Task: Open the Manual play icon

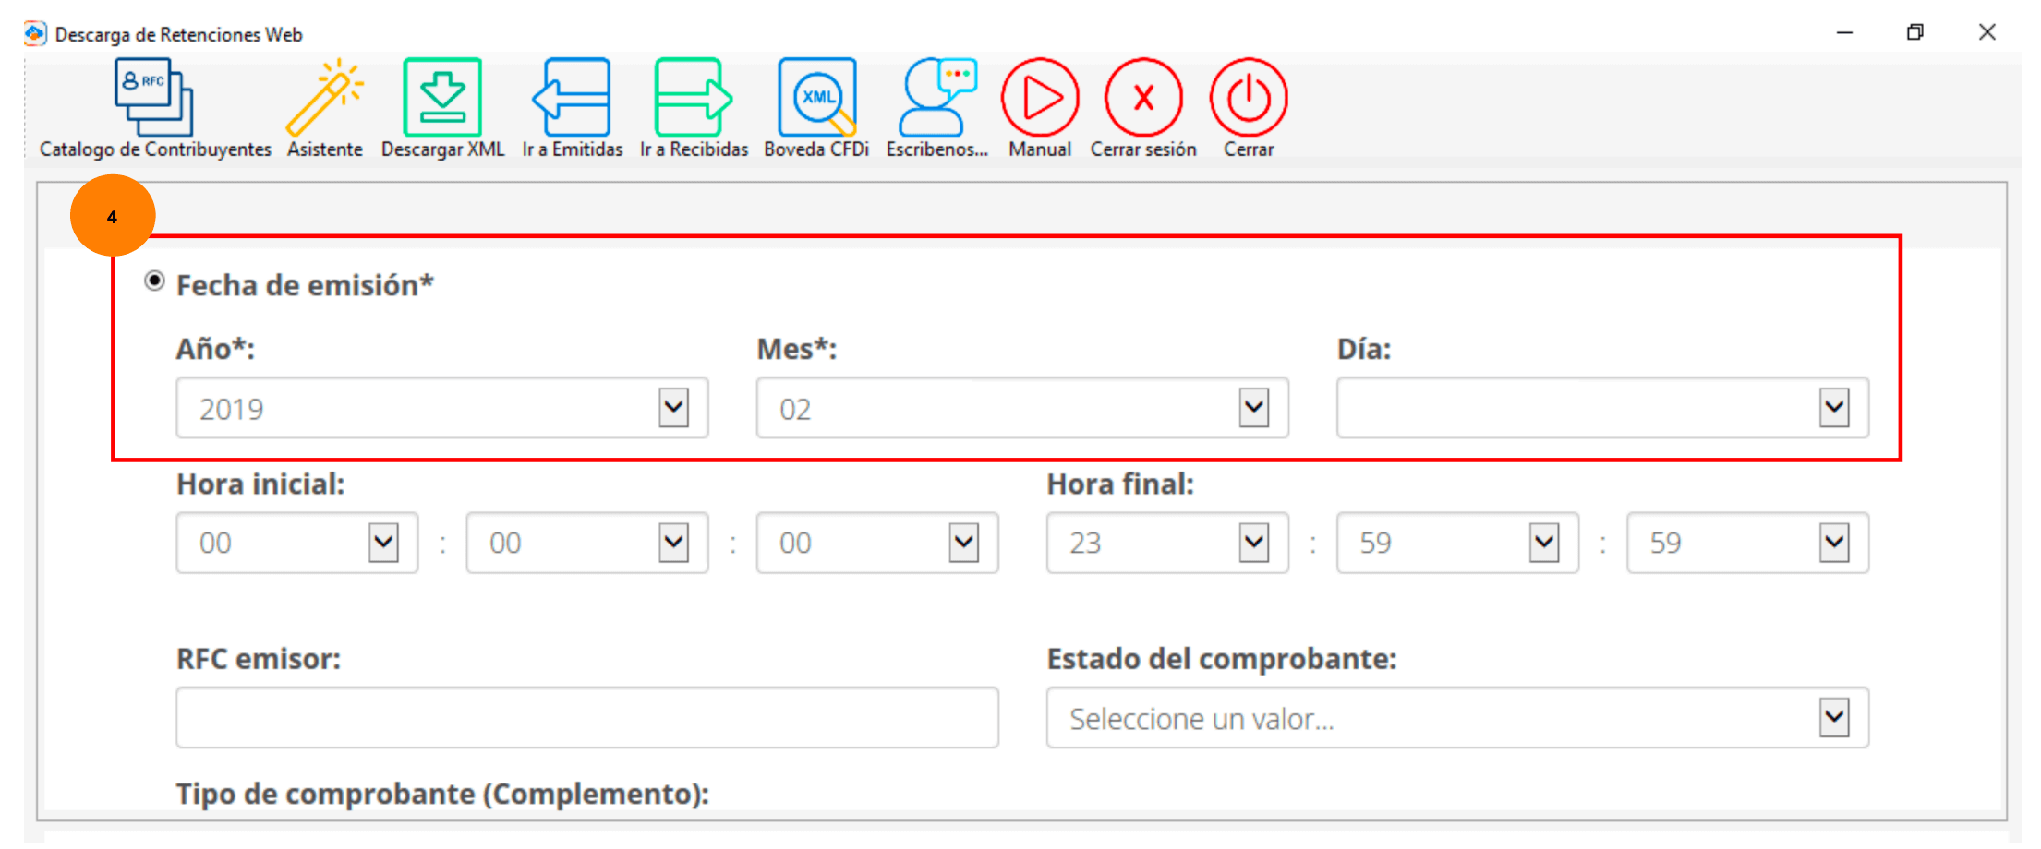Action: 1040,99
